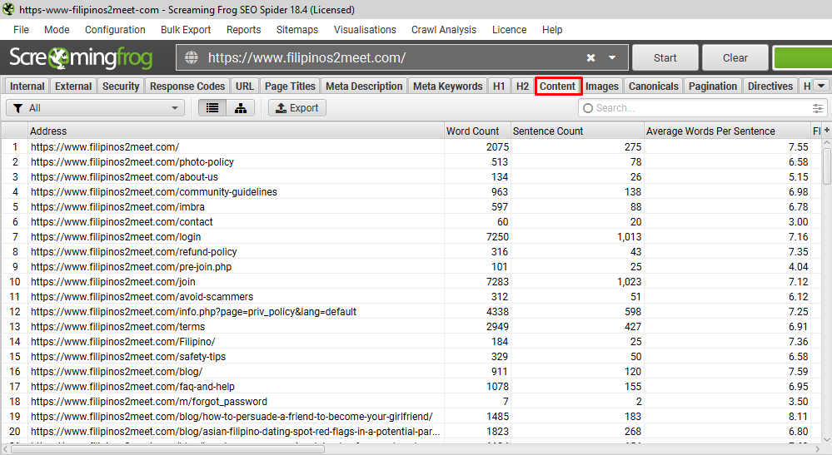Viewport: 832px width, 455px height.
Task: Open the Licence menu
Action: (x=510, y=30)
